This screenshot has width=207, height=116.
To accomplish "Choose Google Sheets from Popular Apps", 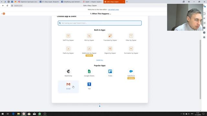I will click(x=89, y=73).
